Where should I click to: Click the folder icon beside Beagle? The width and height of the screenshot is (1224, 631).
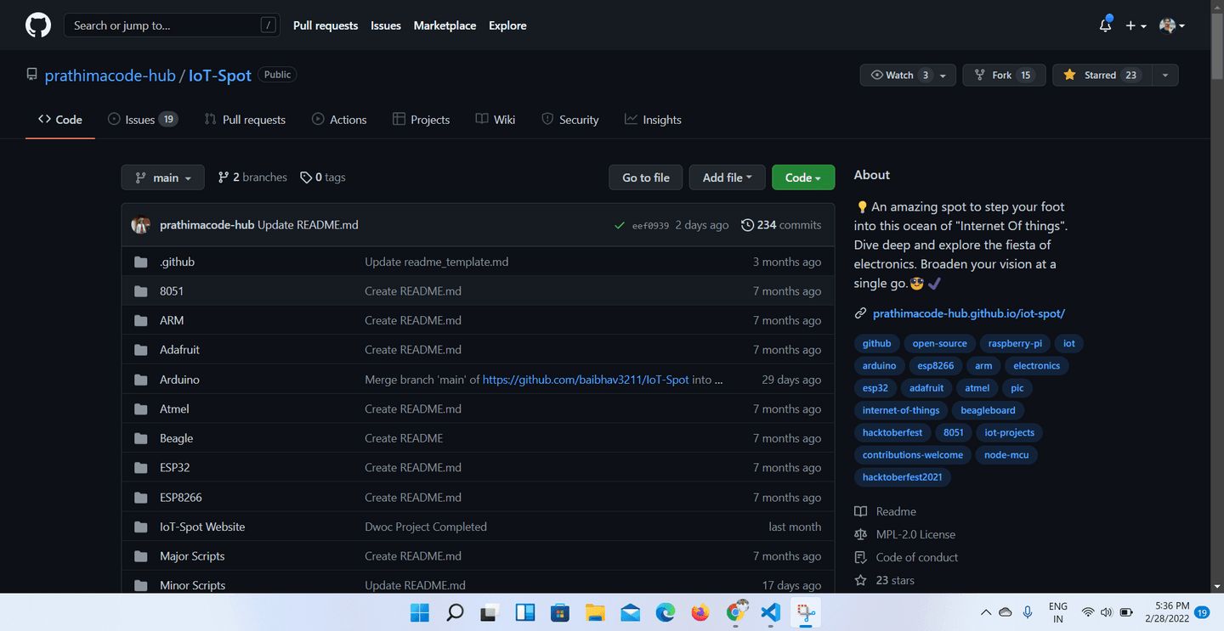pos(141,438)
